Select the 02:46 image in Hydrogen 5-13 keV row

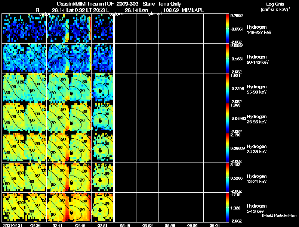[x=80, y=207]
